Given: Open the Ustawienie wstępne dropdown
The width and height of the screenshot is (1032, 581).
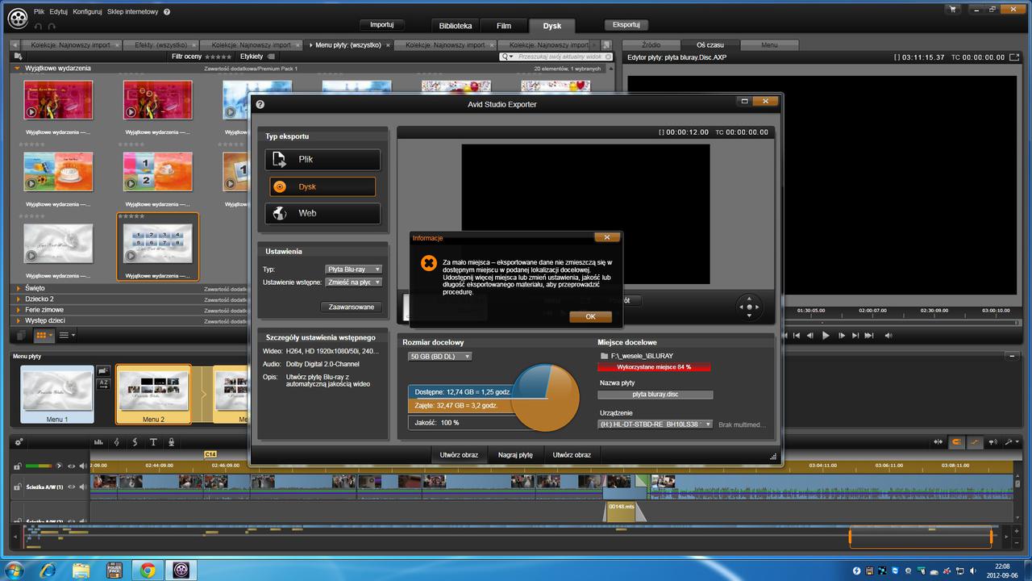Looking at the screenshot, I should pyautogui.click(x=353, y=282).
